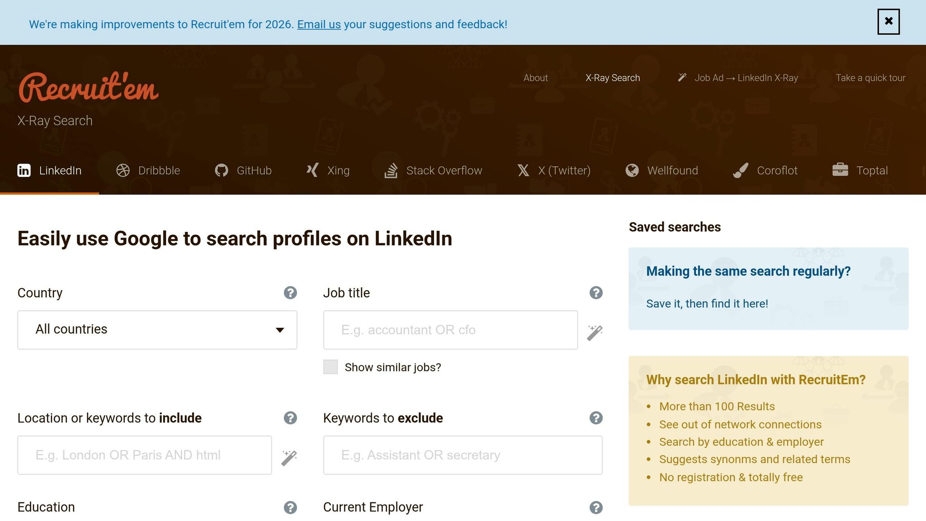Switch to the X (Twitter) tab

(x=554, y=171)
